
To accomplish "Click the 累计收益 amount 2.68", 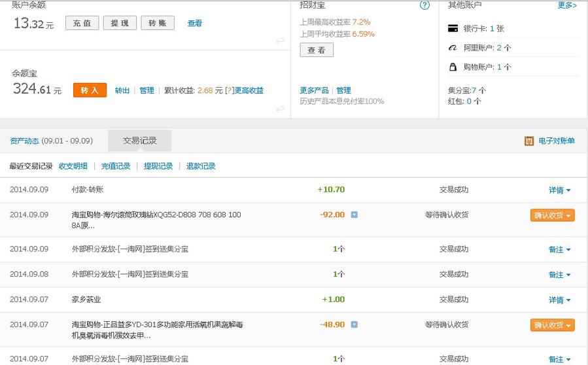I will (x=205, y=90).
